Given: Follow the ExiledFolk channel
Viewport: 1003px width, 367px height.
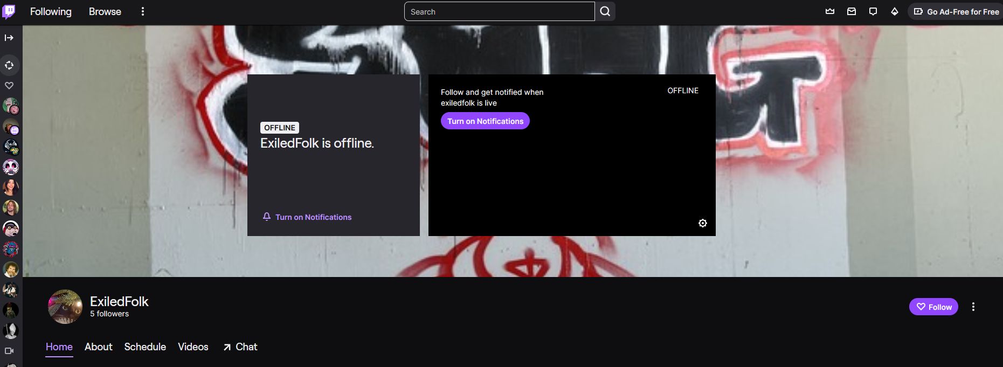Looking at the screenshot, I should 933,307.
